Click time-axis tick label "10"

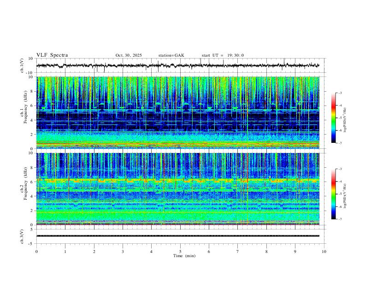324,252
